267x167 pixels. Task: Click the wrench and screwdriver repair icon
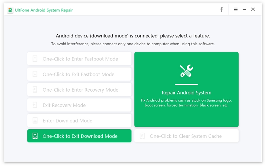[x=186, y=71]
